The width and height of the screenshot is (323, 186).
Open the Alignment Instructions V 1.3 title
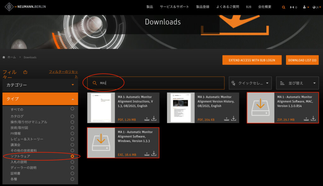pyautogui.click(x=135, y=101)
